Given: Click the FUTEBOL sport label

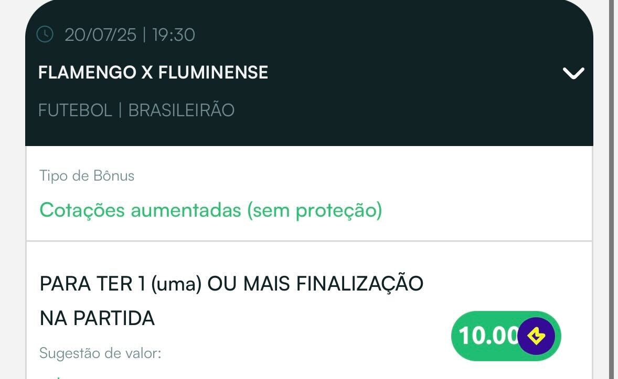Looking at the screenshot, I should click(x=75, y=110).
